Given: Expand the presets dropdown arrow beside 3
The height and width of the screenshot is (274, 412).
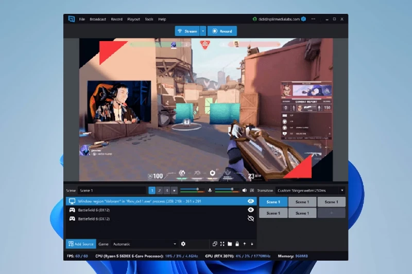Looking at the screenshot, I should (x=174, y=190).
